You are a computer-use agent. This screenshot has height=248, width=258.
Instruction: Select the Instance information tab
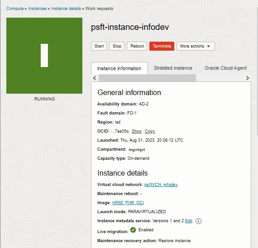119,68
